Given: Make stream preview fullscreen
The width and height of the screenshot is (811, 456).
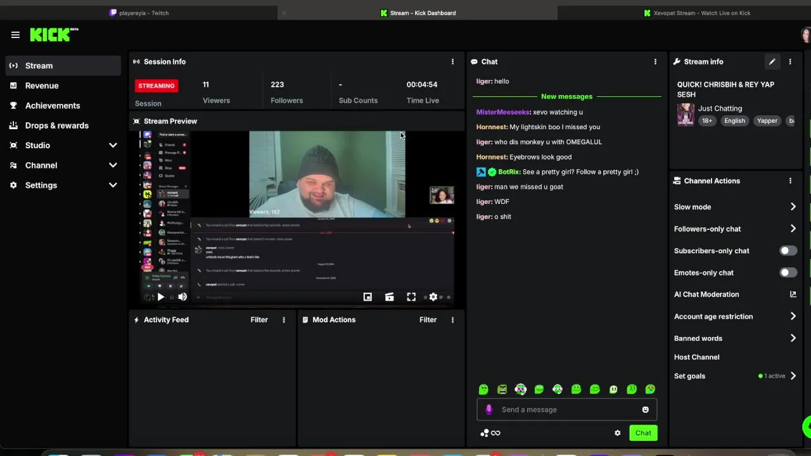Looking at the screenshot, I should tap(411, 296).
